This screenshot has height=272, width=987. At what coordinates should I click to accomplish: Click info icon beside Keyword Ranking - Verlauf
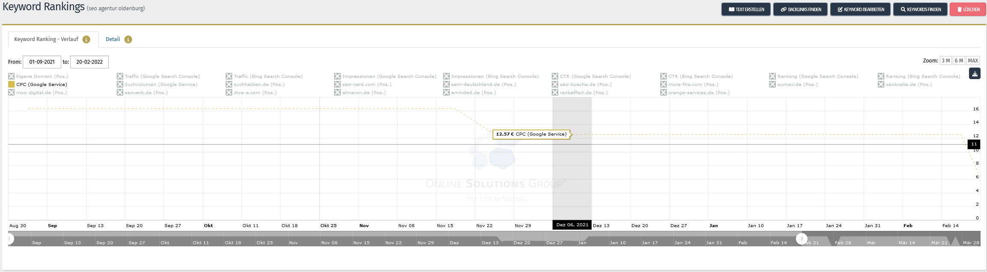(86, 39)
